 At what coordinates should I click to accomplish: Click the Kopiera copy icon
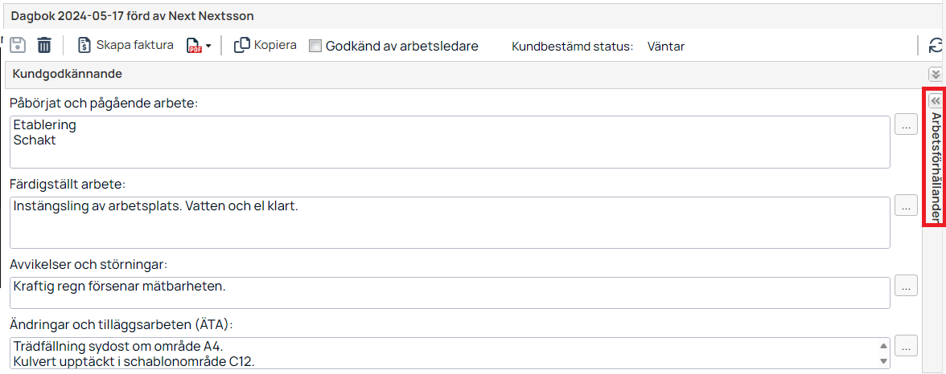click(x=242, y=45)
